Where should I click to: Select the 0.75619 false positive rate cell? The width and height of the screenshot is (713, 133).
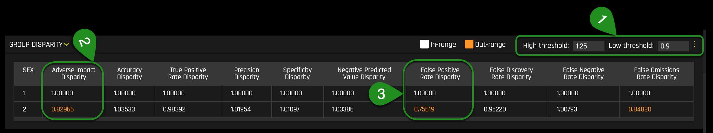pyautogui.click(x=424, y=109)
